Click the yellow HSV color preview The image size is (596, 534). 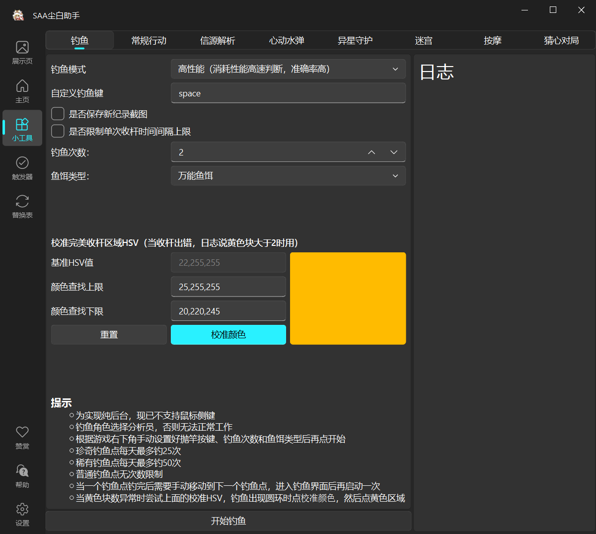pos(348,298)
